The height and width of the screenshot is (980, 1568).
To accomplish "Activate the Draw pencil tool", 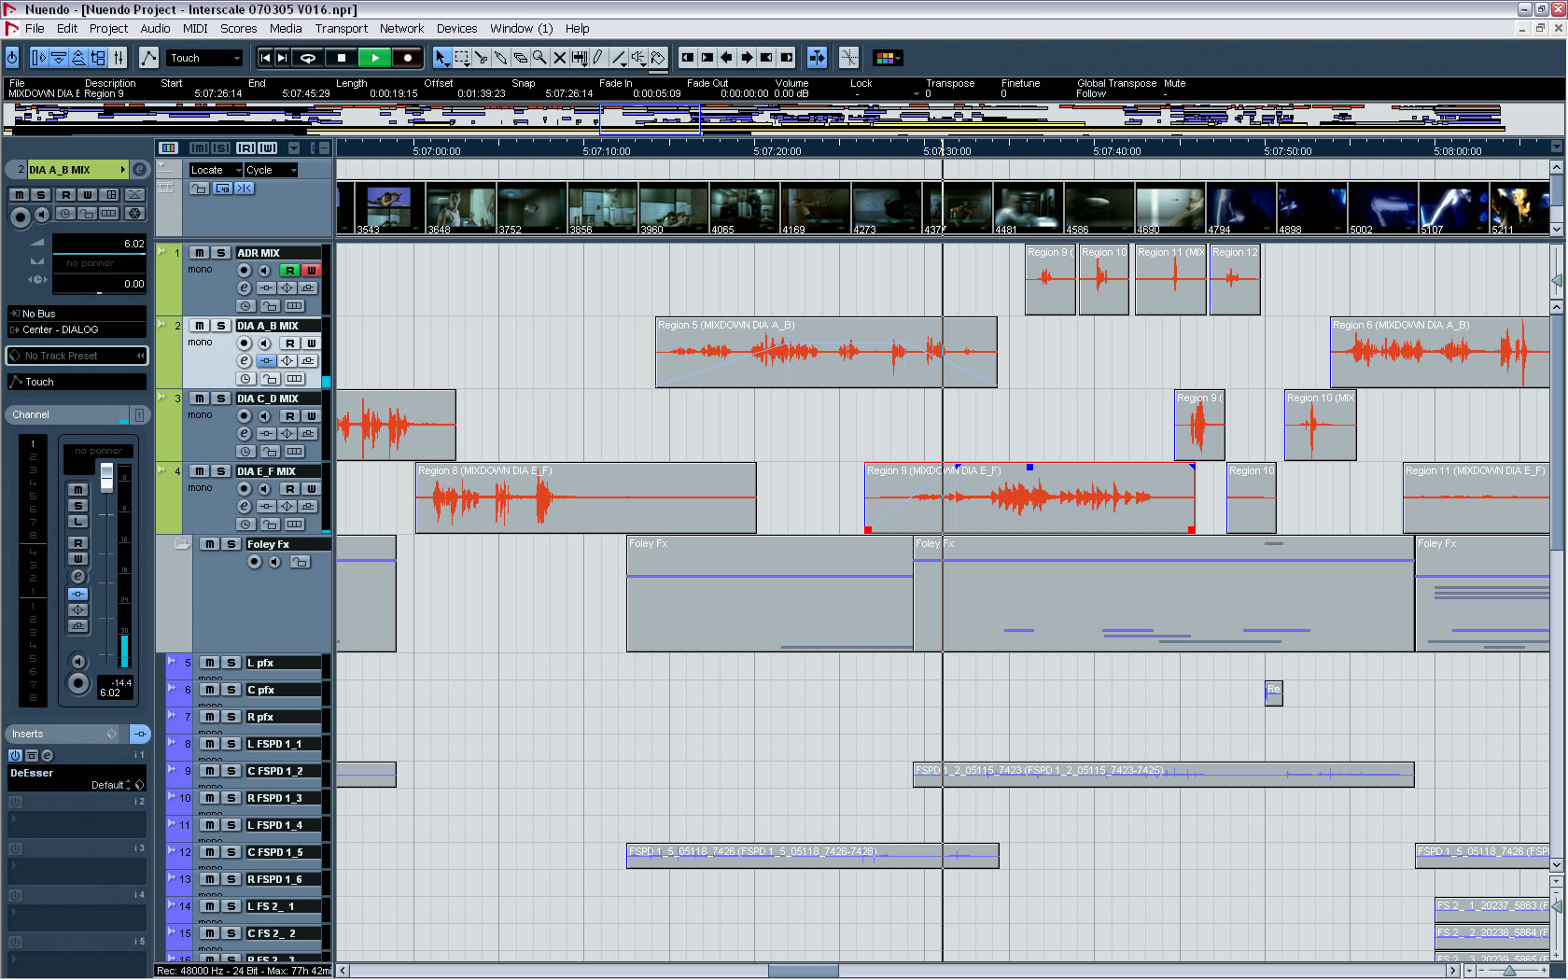I will pyautogui.click(x=598, y=58).
